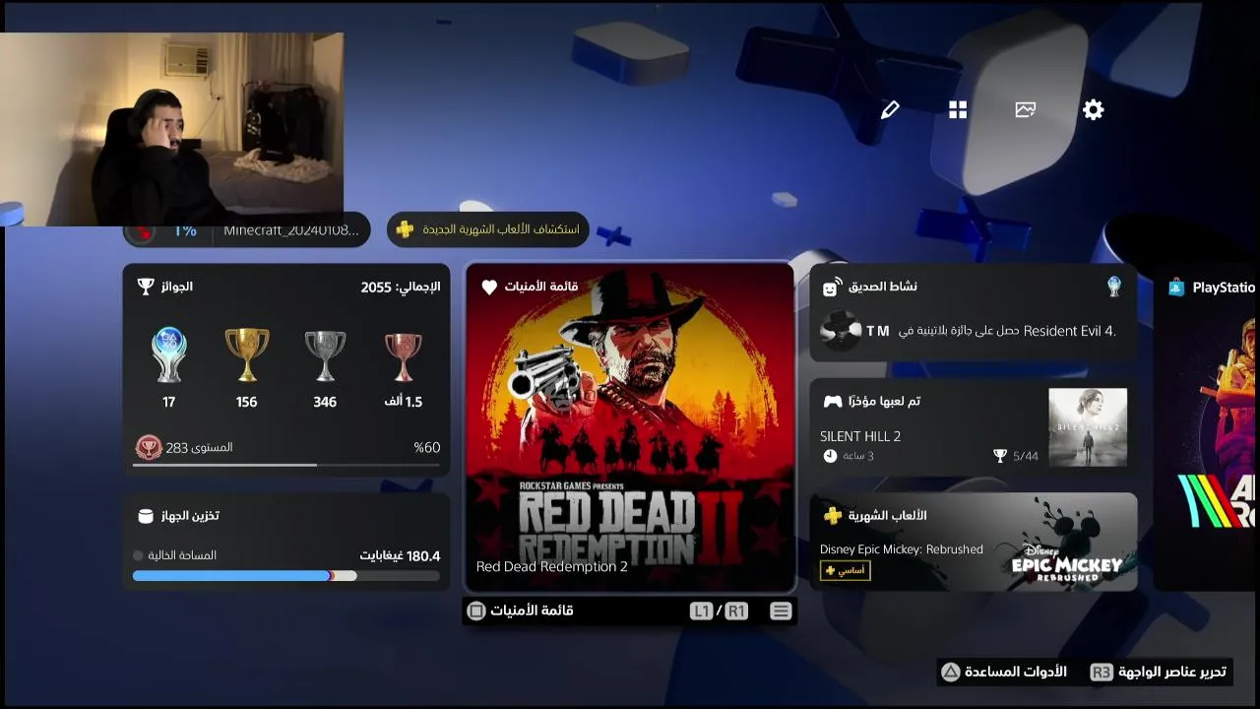Screen dimensions: 1260x709
Task: Click the platinum count 17
Action: pos(168,402)
